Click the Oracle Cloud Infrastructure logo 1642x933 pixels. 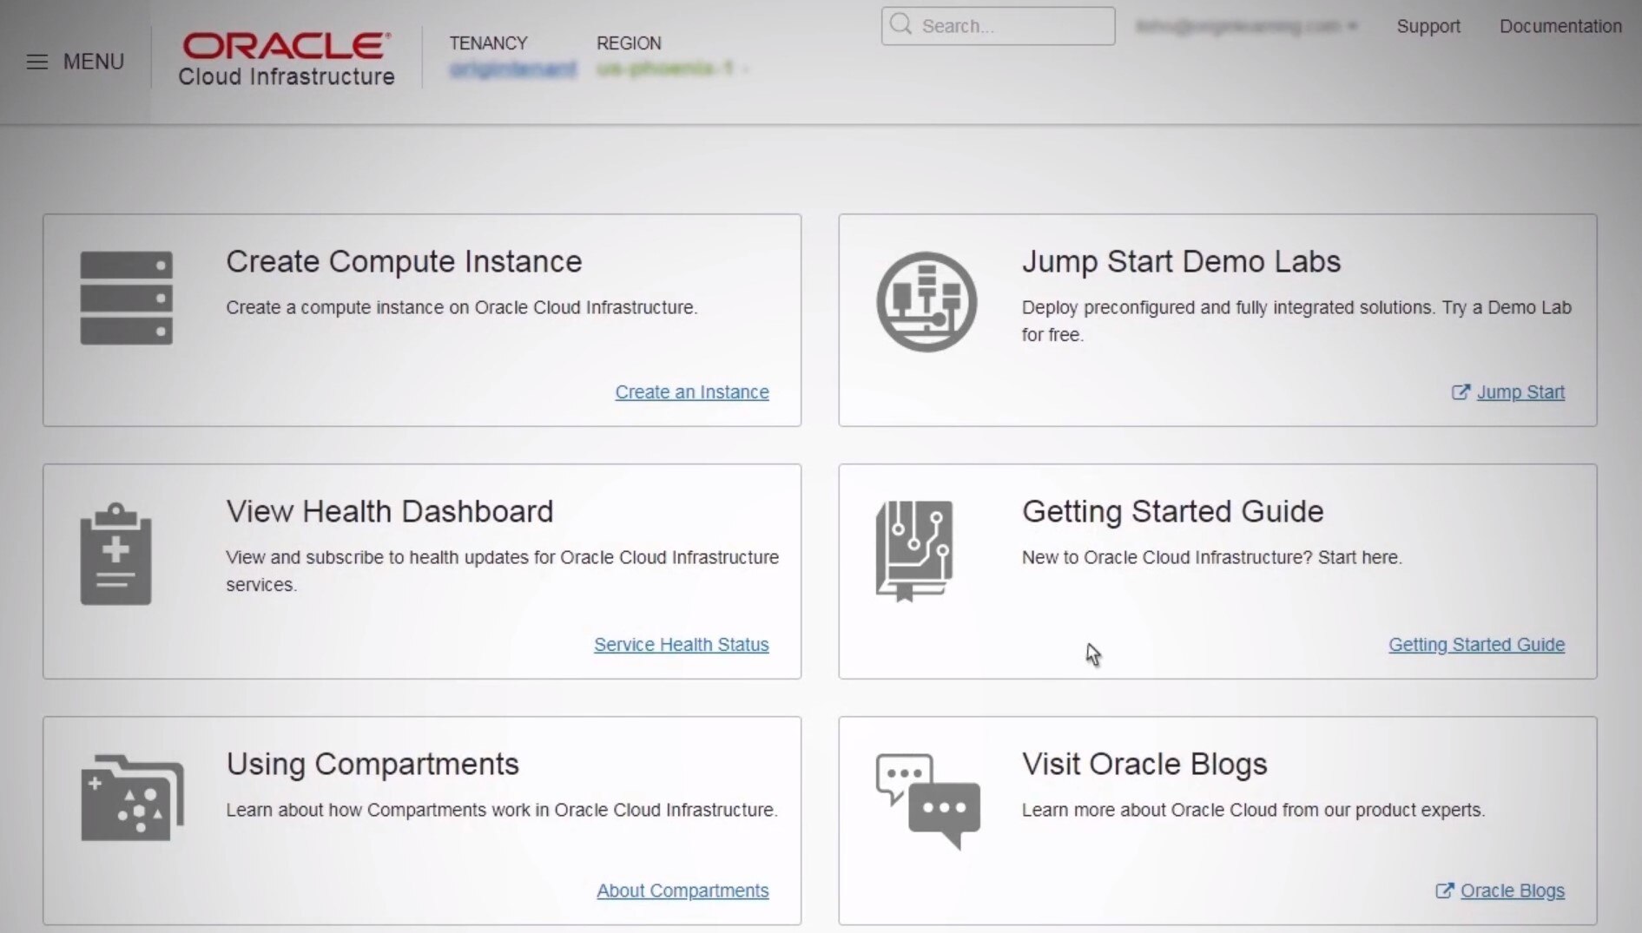pyautogui.click(x=285, y=57)
